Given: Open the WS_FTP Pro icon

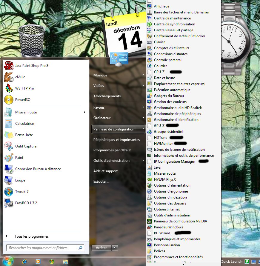Looking at the screenshot, I should tap(8, 88).
